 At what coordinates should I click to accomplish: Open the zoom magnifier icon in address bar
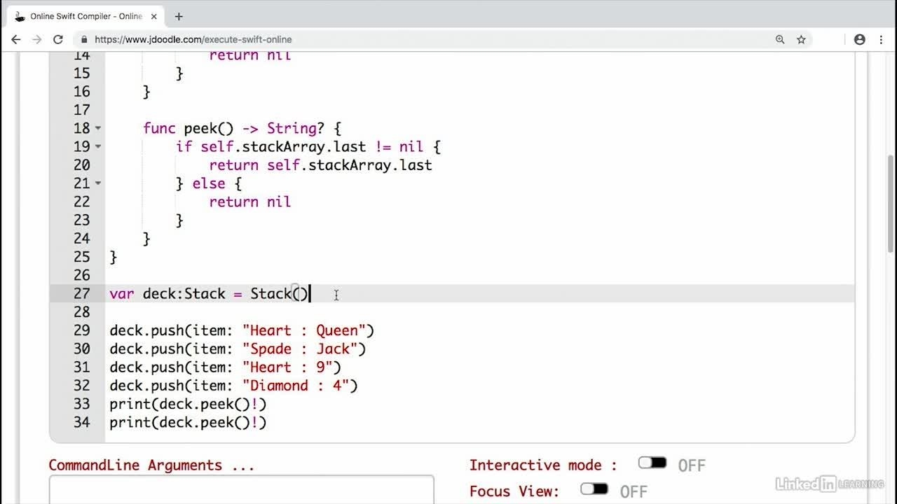point(780,40)
